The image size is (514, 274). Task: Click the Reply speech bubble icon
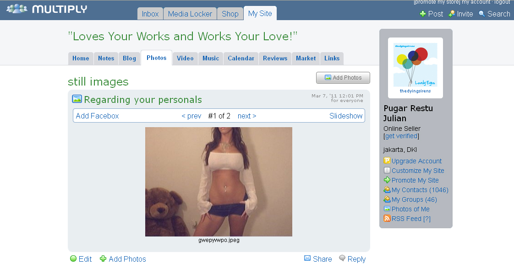pyautogui.click(x=342, y=258)
